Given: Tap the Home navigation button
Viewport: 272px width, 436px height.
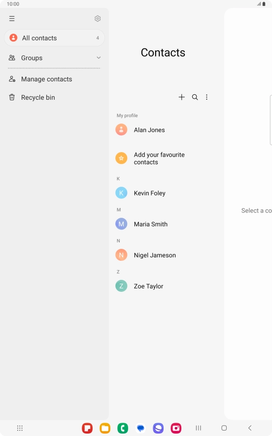Looking at the screenshot, I should [224, 428].
